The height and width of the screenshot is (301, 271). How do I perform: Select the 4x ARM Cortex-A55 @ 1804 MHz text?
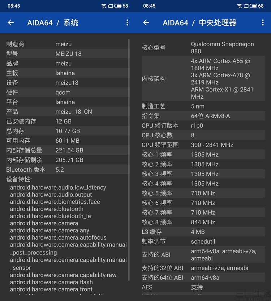220,64
